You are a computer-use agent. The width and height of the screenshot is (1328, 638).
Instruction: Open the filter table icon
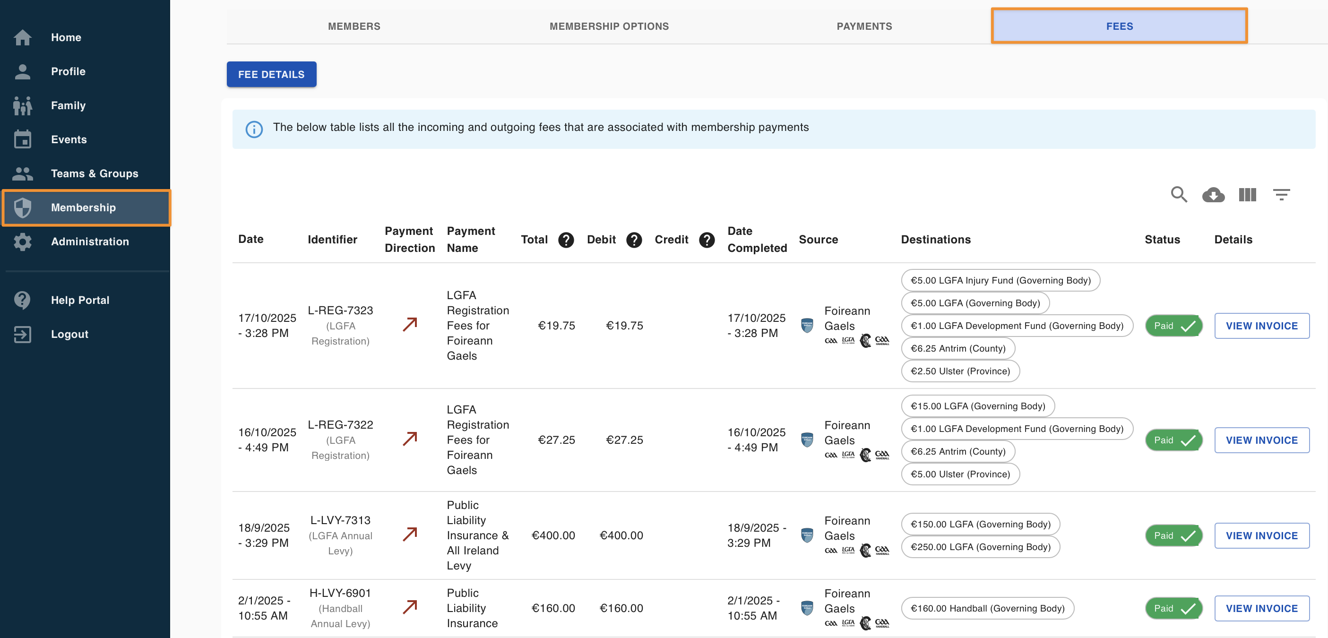[x=1281, y=195]
